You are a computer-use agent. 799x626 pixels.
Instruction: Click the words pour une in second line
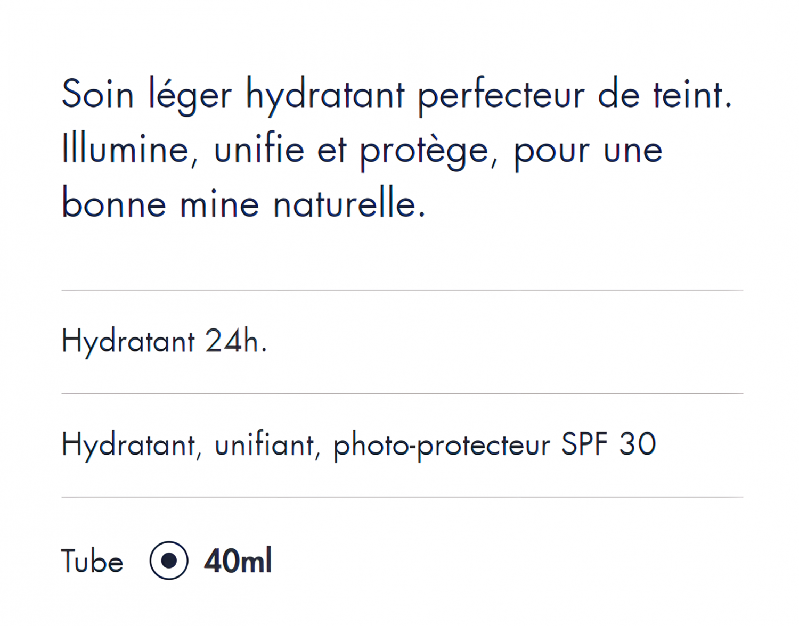click(588, 152)
